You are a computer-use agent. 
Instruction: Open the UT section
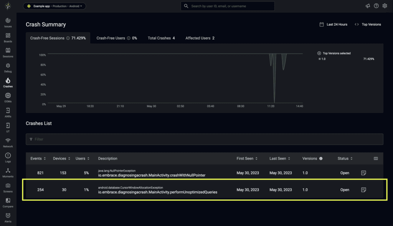click(8, 128)
